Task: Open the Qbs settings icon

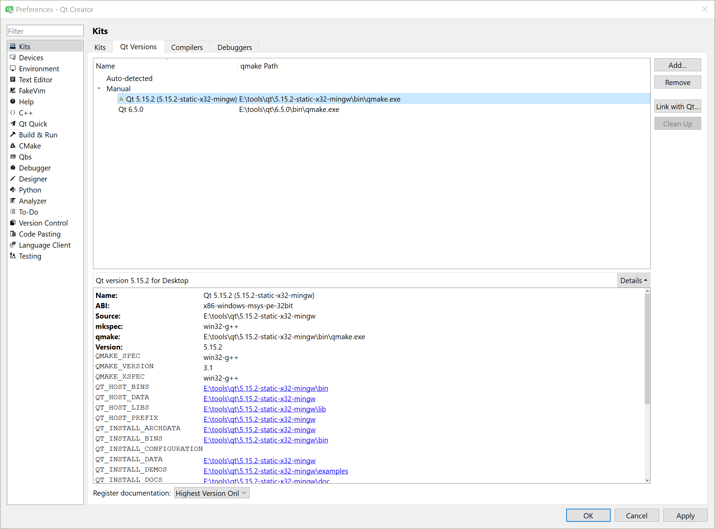Action: tap(13, 156)
